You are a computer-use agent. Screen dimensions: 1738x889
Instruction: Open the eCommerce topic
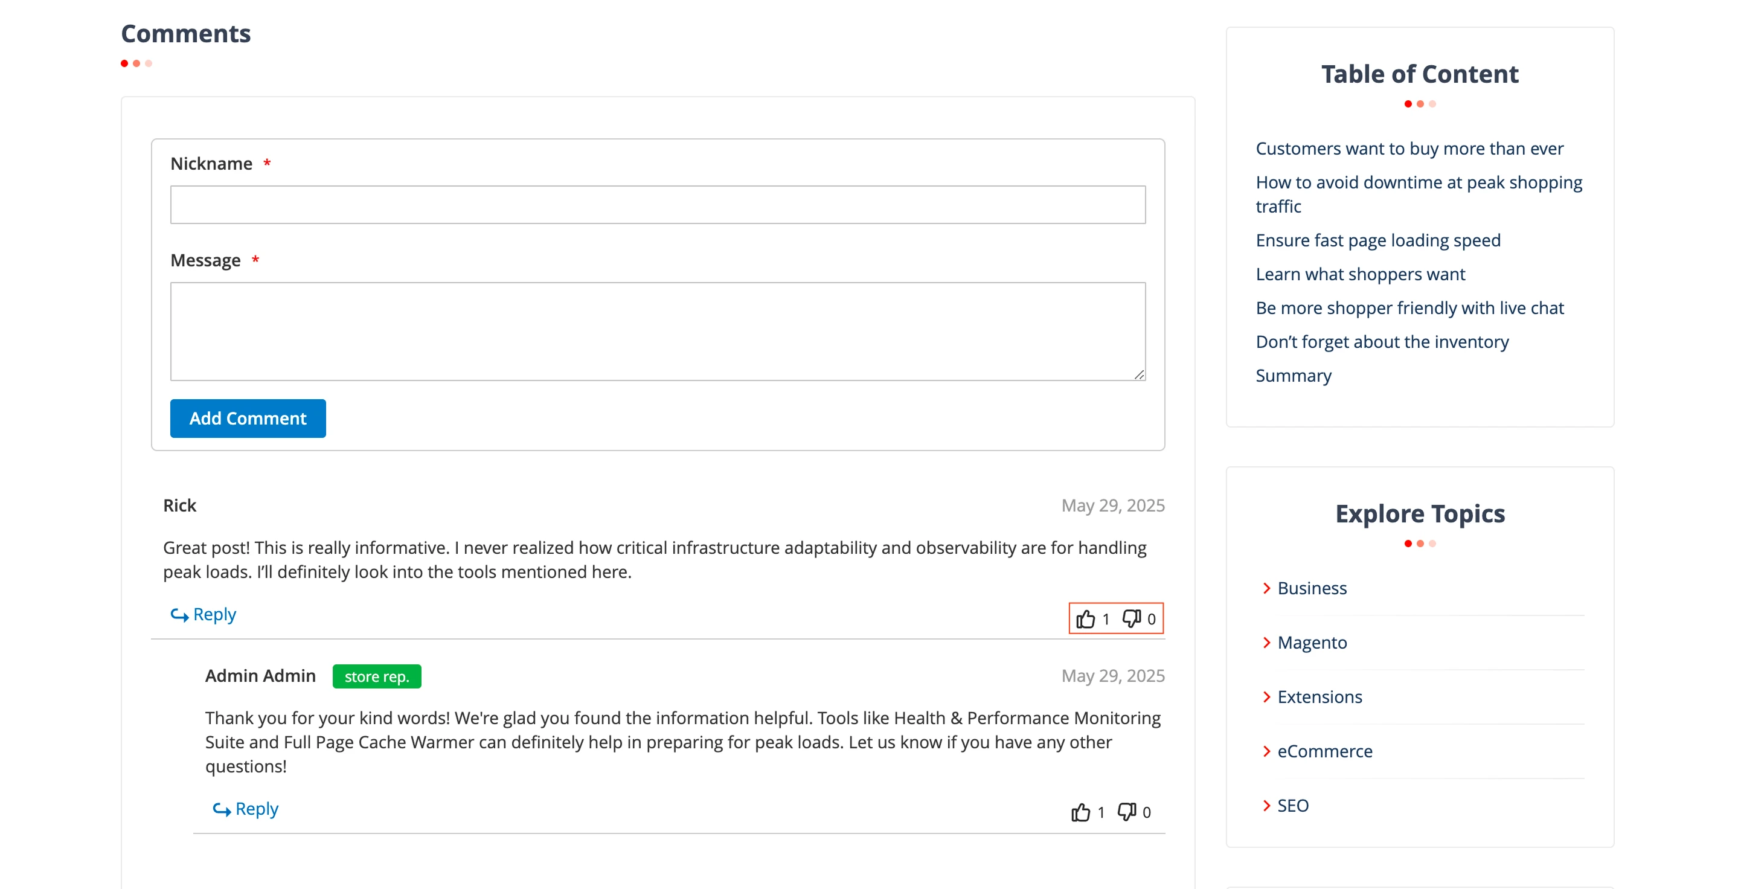pyautogui.click(x=1324, y=751)
